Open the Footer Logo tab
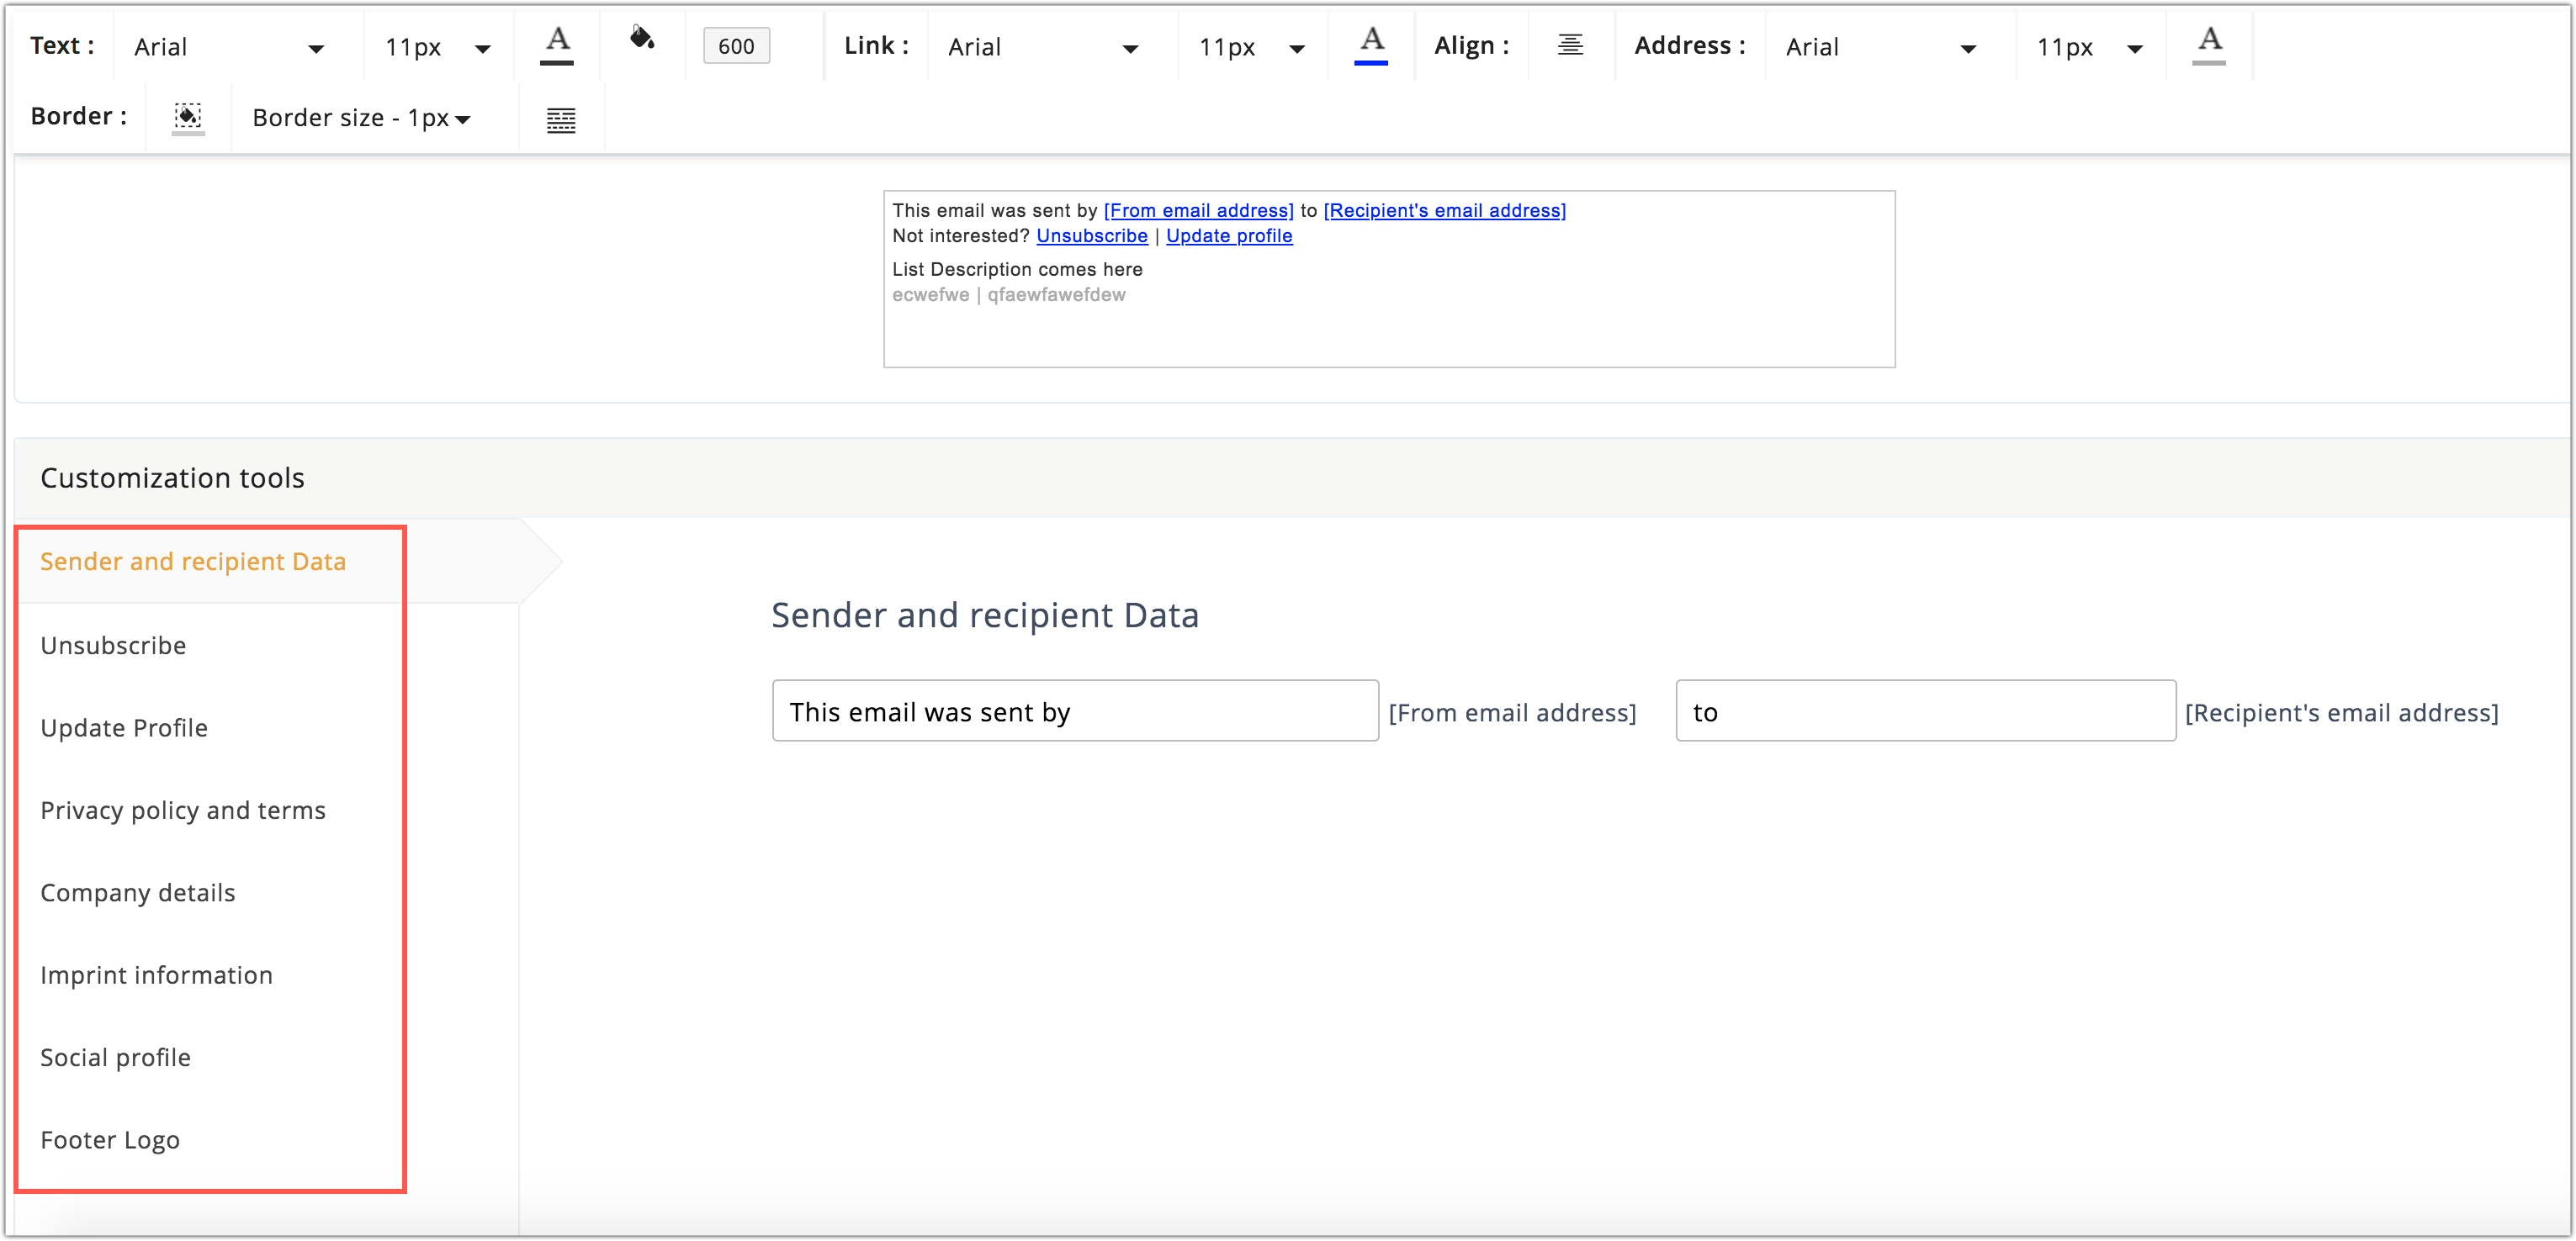 tap(110, 1140)
